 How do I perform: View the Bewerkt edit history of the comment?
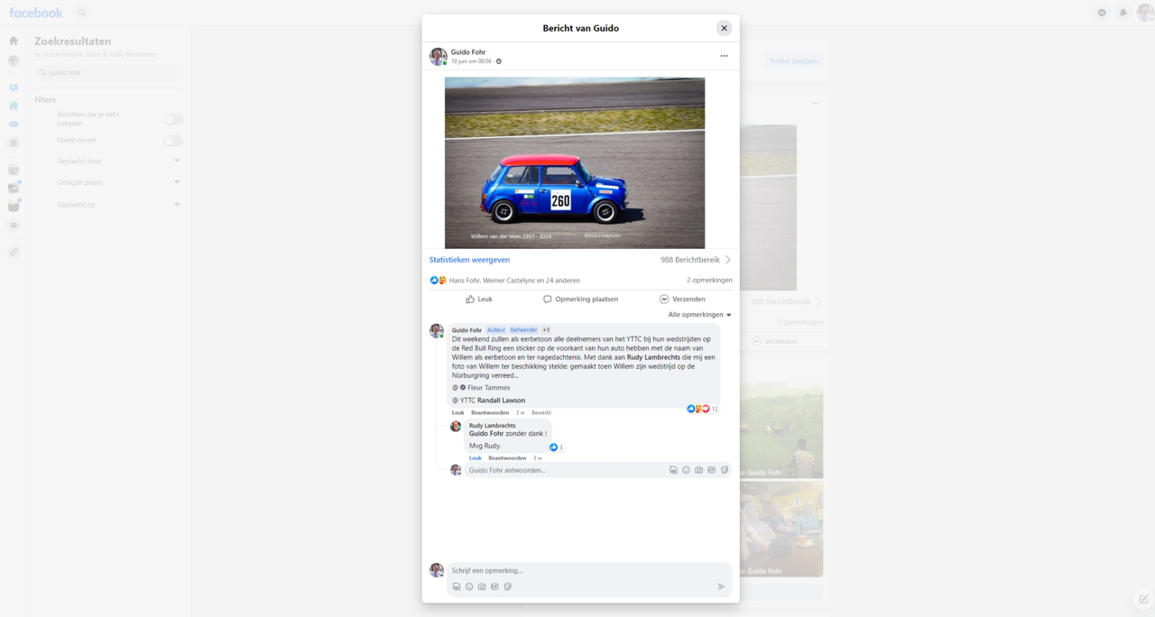[541, 413]
